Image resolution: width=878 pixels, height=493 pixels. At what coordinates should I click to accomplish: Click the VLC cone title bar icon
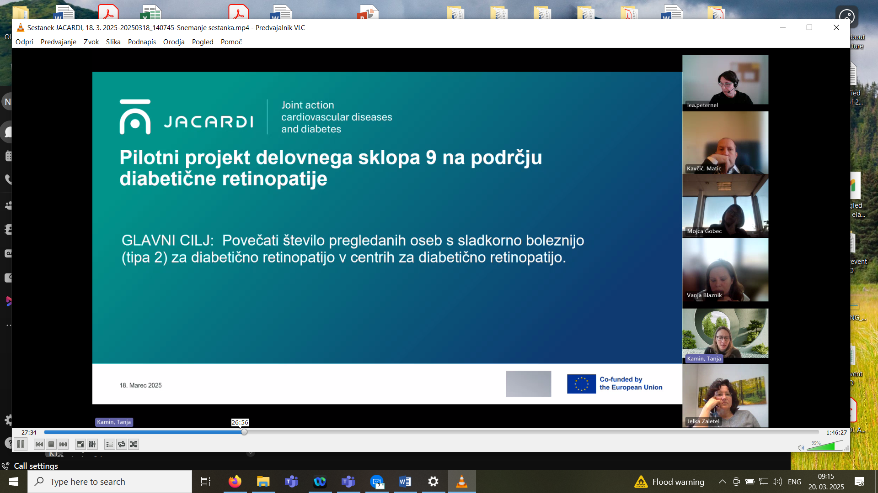coord(20,27)
